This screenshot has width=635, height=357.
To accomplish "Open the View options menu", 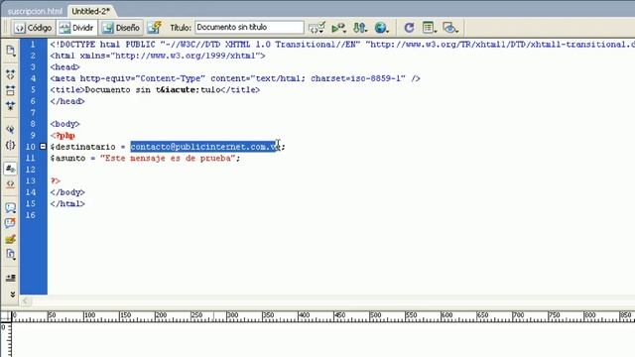I will point(429,28).
